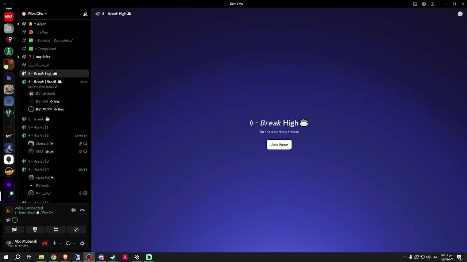Click Abo Mubarak user avatar
The height and width of the screenshot is (262, 467).
[x=9, y=243]
